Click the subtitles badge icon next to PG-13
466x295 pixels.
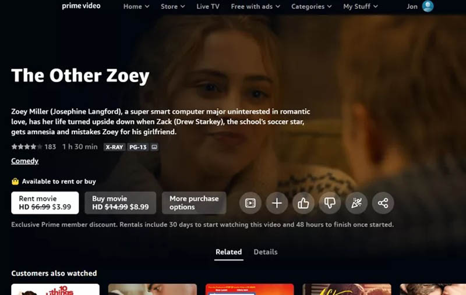tap(154, 147)
